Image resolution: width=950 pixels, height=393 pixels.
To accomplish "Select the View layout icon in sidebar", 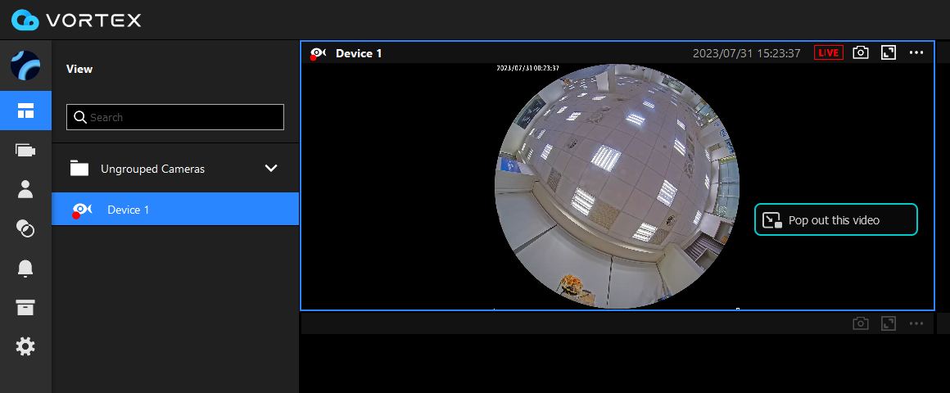I will click(x=25, y=111).
